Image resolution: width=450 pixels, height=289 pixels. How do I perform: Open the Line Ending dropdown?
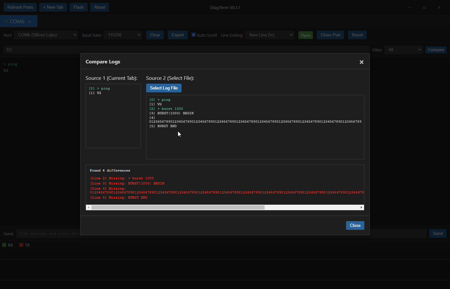tap(270, 35)
